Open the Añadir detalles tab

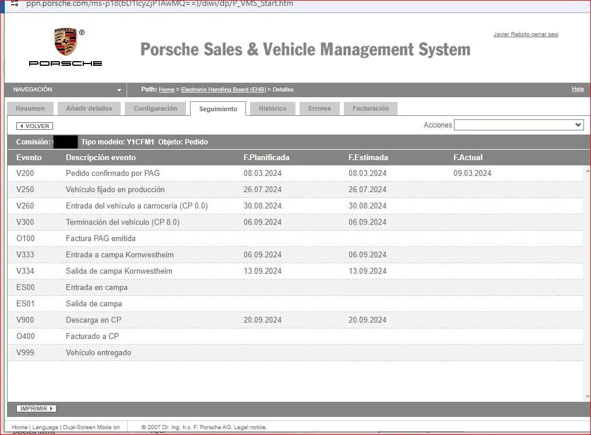click(x=89, y=108)
